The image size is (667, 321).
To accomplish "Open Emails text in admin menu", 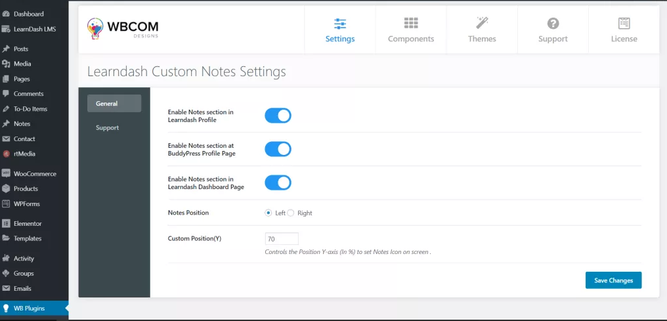I will click(22, 288).
